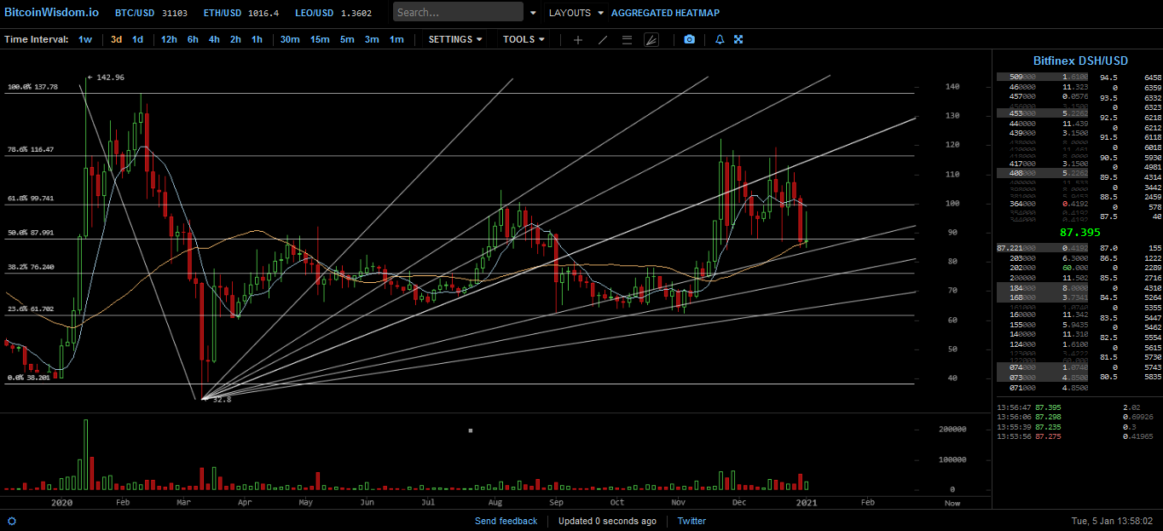Set time interval to 1m
Image resolution: width=1163 pixels, height=531 pixels.
396,39
